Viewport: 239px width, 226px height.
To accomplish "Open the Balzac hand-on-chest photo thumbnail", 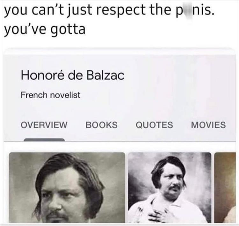I will tap(170, 187).
